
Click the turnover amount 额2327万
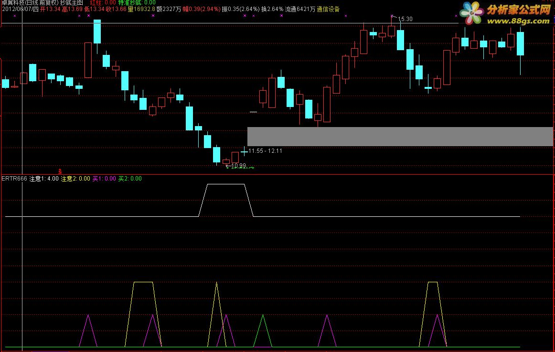[x=169, y=9]
